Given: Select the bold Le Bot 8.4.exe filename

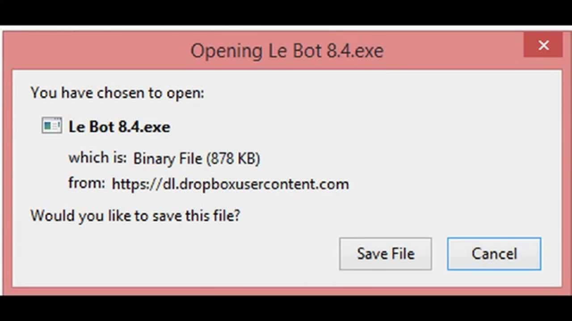Looking at the screenshot, I should 119,127.
